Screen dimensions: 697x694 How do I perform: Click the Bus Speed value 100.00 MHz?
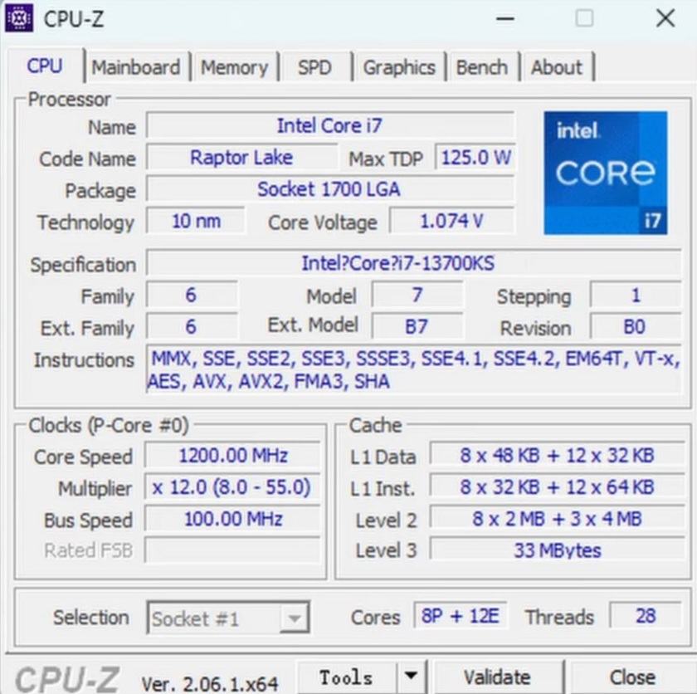click(x=232, y=519)
